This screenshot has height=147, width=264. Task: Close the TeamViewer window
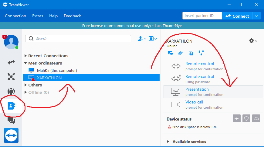pos(257,5)
